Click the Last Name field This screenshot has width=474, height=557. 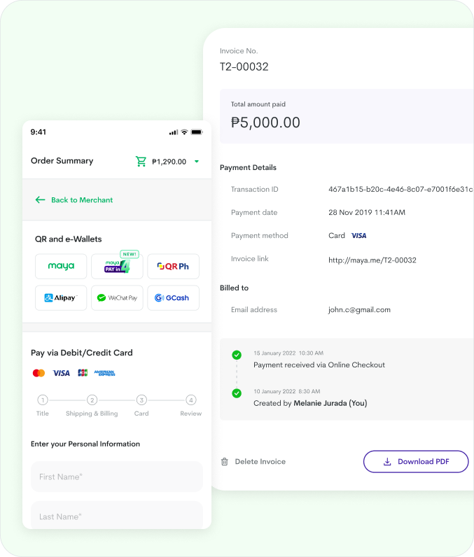[117, 516]
